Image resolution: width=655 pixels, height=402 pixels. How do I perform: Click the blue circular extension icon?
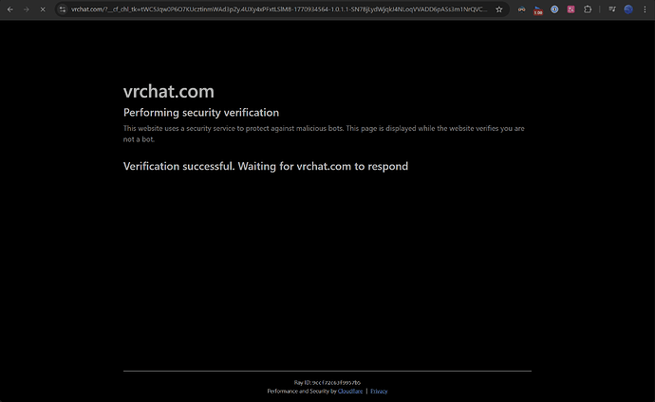(x=554, y=9)
